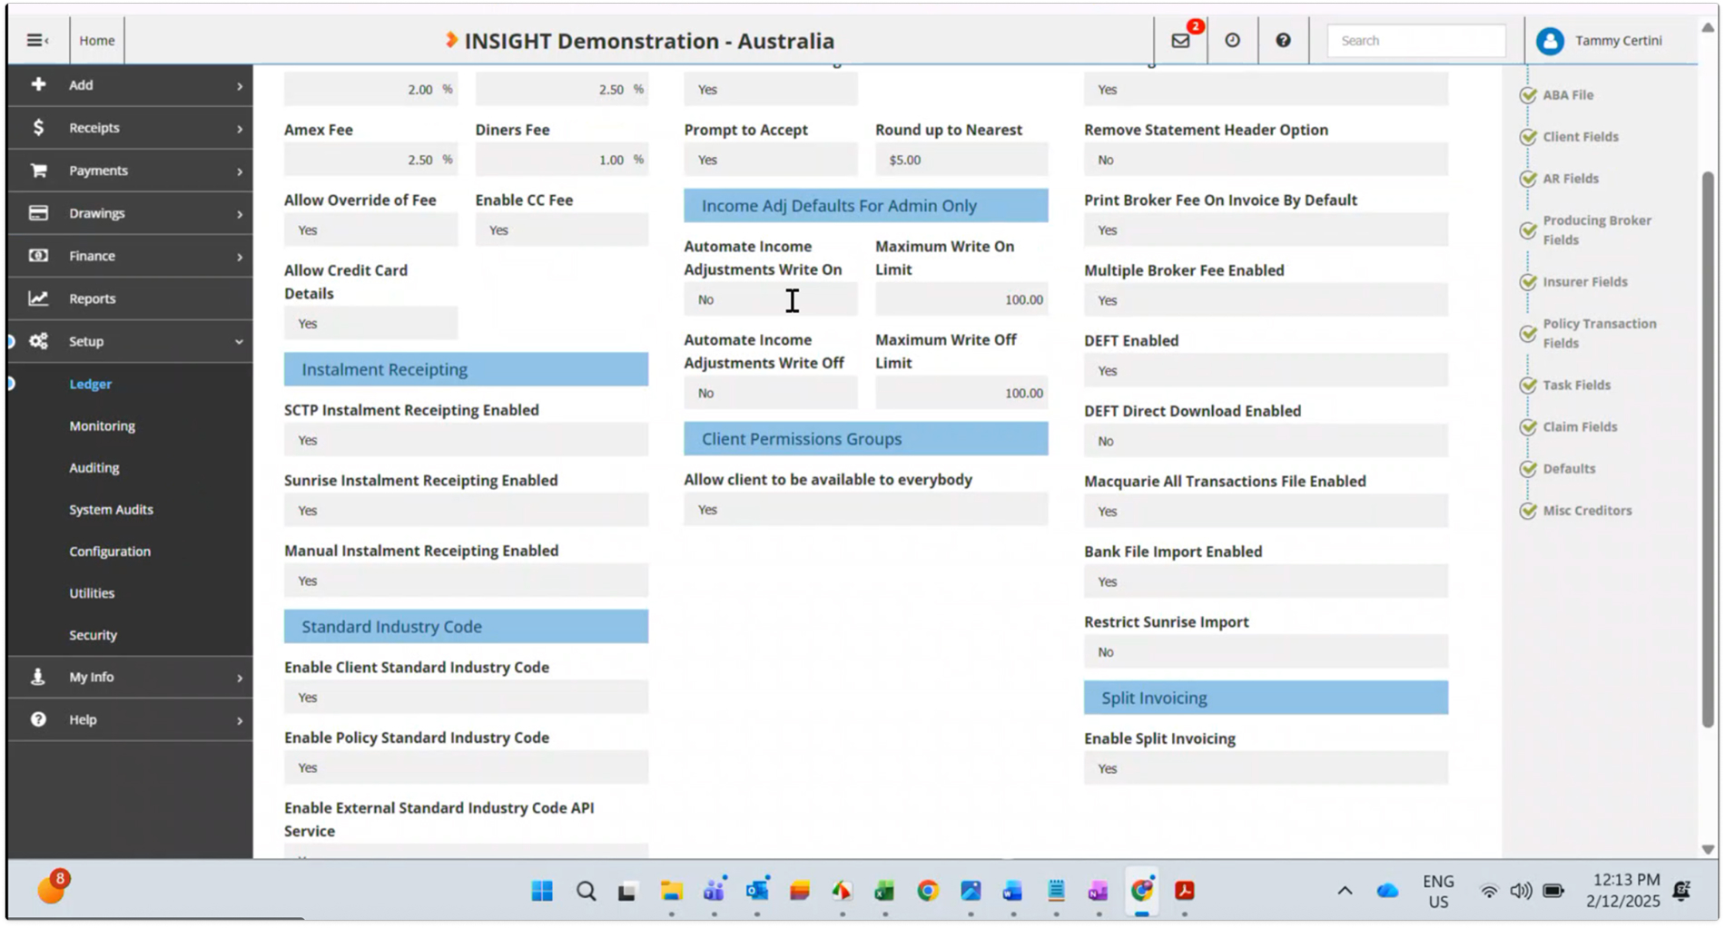Viewport: 1725px width, 928px height.
Task: Select Security under Setup
Action: coord(94,634)
